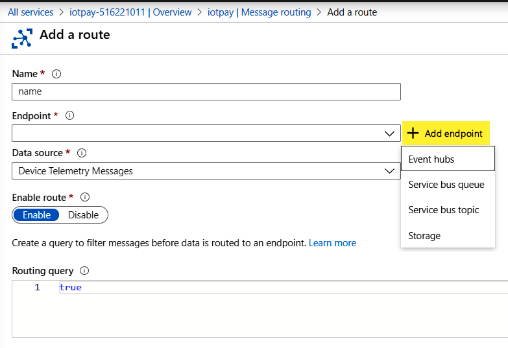Select Enable in the route toggle
Screen dimensions: 508x348
36,215
